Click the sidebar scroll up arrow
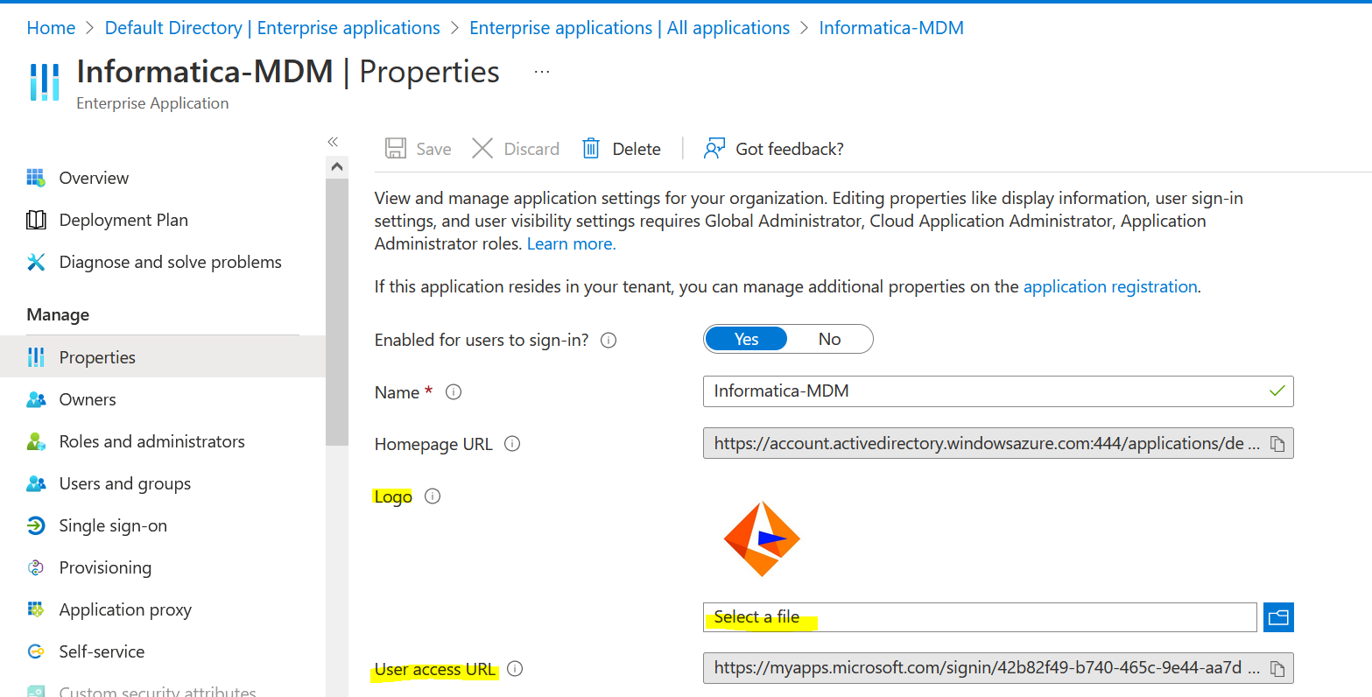The height and width of the screenshot is (697, 1372). (337, 166)
